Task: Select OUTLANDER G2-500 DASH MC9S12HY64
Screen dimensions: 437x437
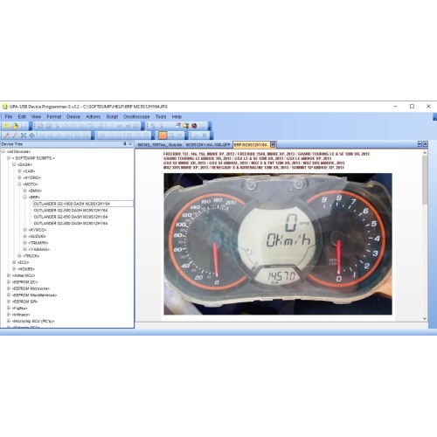Action: click(71, 210)
